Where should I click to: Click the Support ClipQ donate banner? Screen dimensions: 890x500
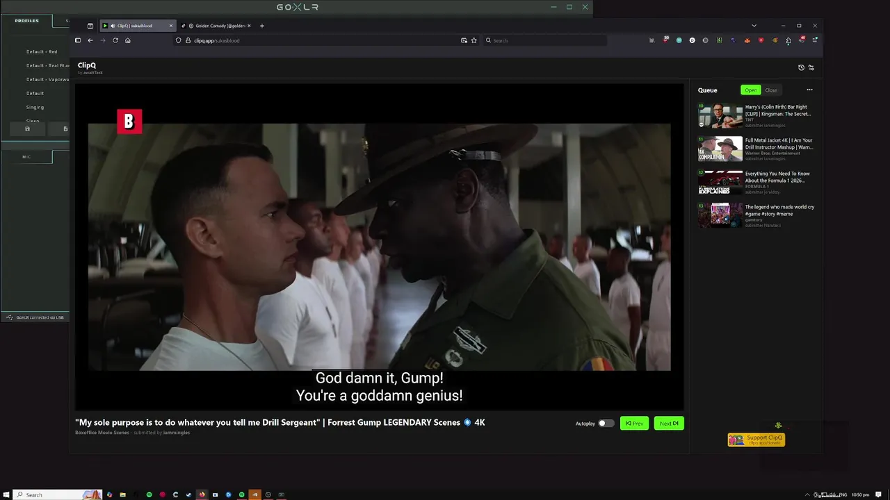(756, 439)
